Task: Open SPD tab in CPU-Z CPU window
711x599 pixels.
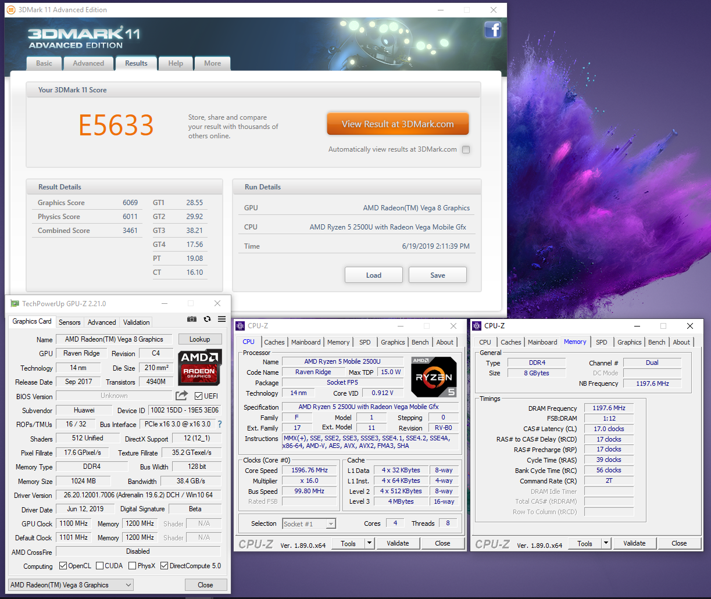Action: 365,342
